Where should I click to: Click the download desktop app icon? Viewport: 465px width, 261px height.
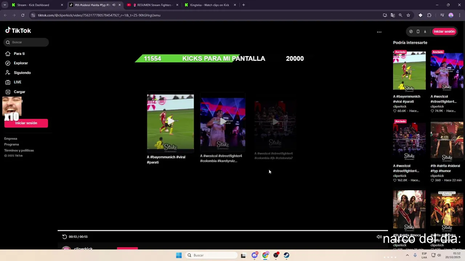tap(425, 32)
